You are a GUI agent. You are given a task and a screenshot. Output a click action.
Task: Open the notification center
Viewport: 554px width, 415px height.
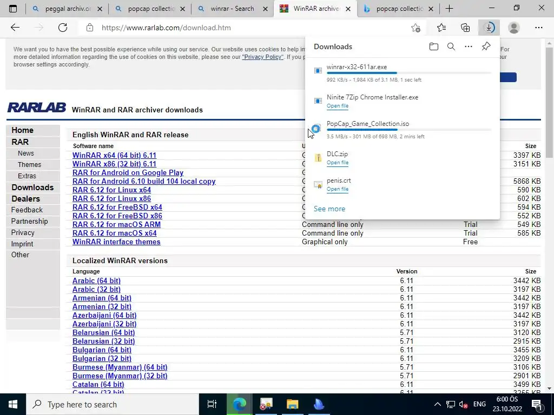pyautogui.click(x=537, y=404)
